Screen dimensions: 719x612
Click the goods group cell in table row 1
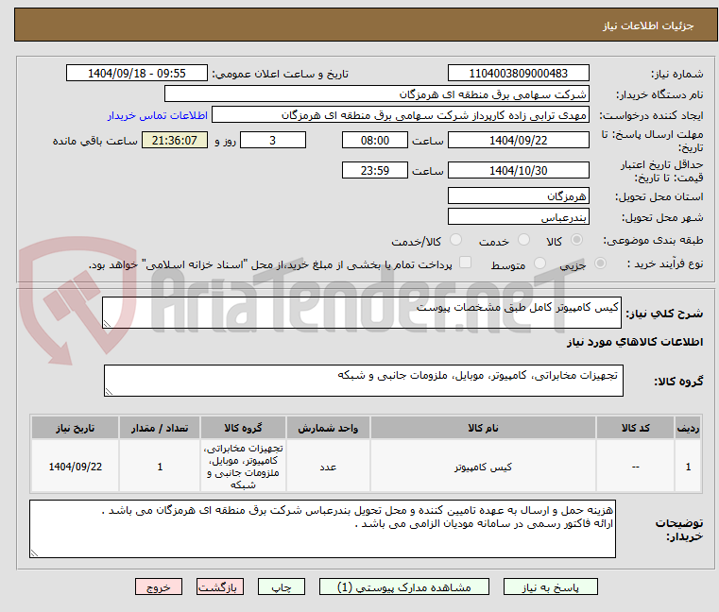[x=243, y=467]
